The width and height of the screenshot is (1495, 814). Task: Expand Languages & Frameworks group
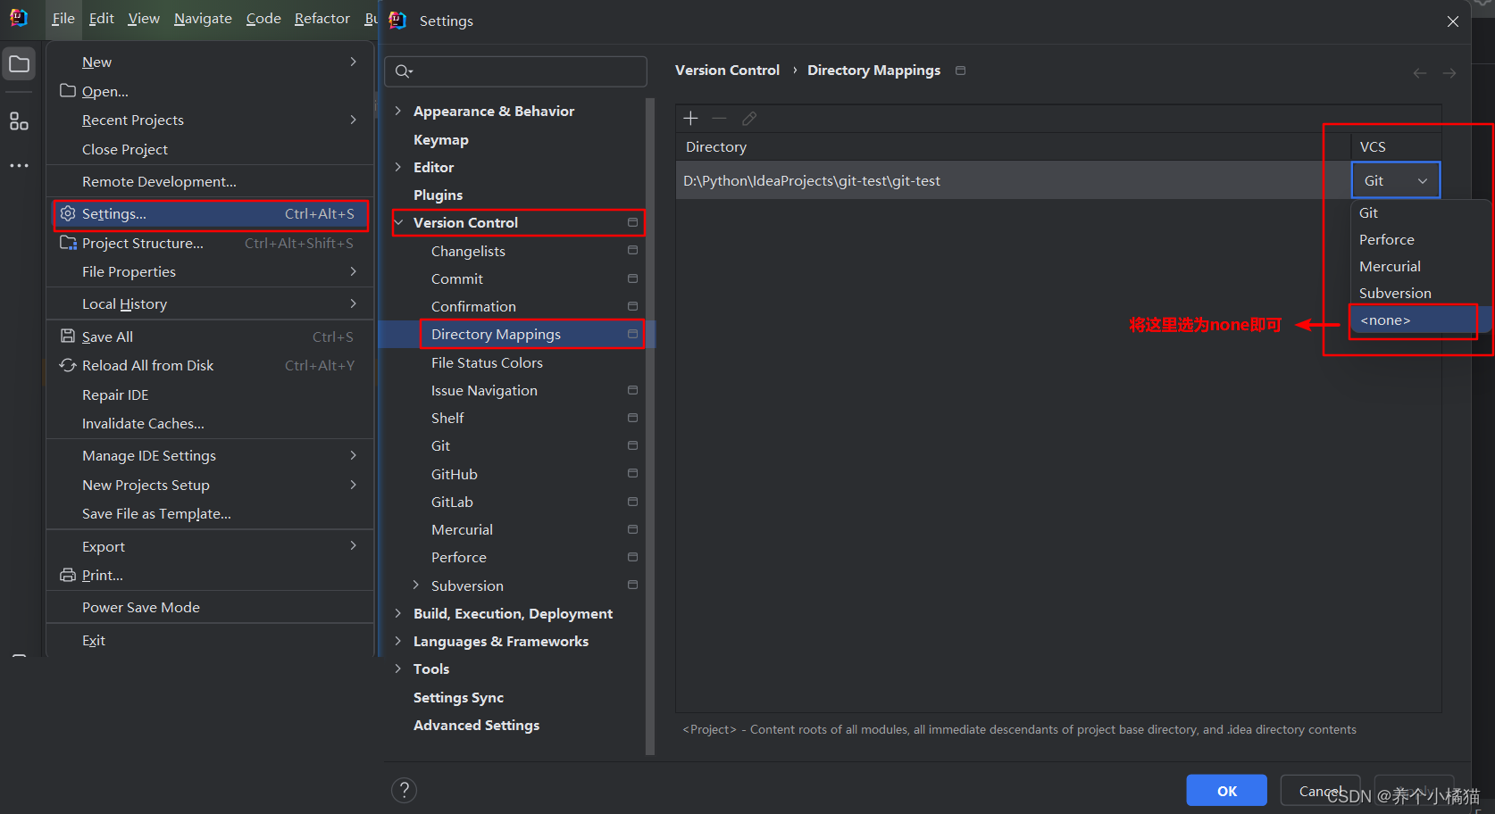398,641
